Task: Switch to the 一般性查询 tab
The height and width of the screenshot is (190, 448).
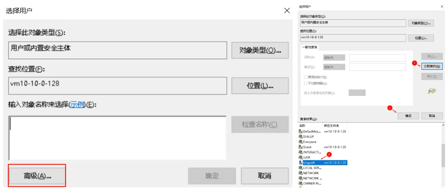Action: click(x=309, y=47)
